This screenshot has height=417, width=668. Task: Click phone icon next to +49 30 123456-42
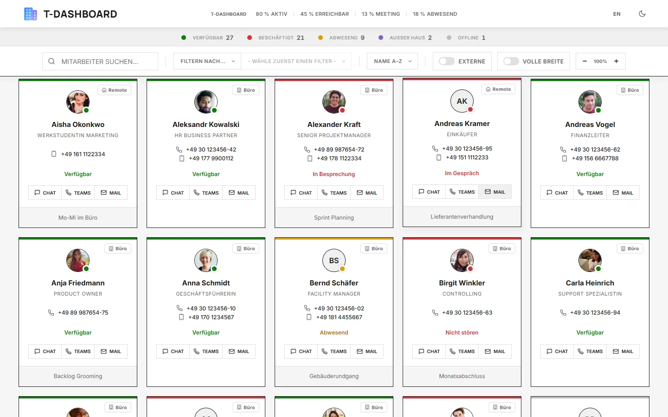tap(179, 150)
